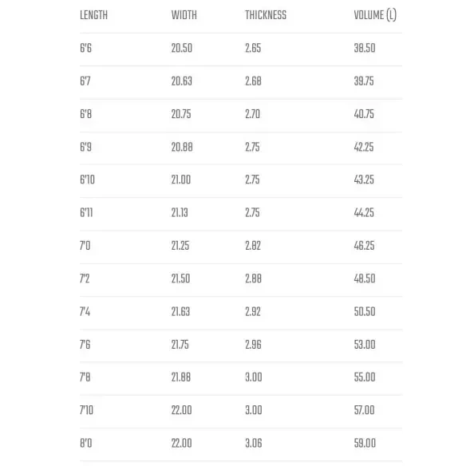Click the 21.13 width value
Image resolution: width=466 pixels, height=466 pixels.
point(180,213)
